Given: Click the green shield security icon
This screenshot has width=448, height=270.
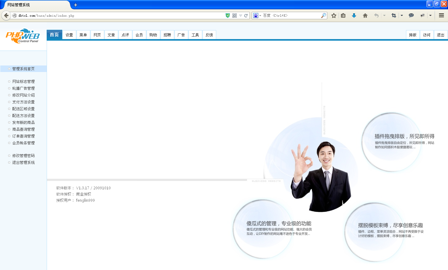Looking at the screenshot, I should point(228,16).
